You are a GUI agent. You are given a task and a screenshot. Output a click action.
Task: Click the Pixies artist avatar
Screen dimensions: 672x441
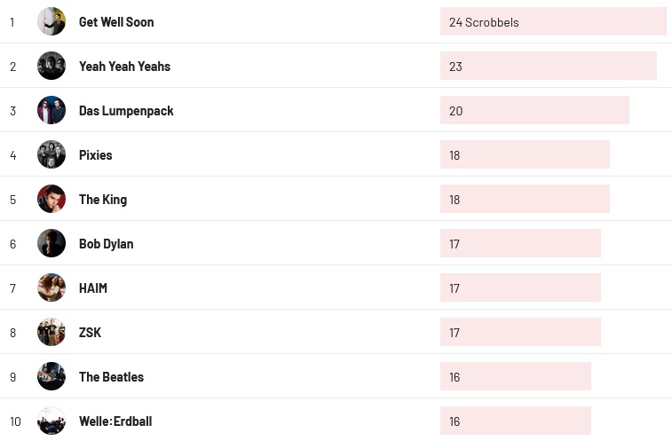coord(51,154)
